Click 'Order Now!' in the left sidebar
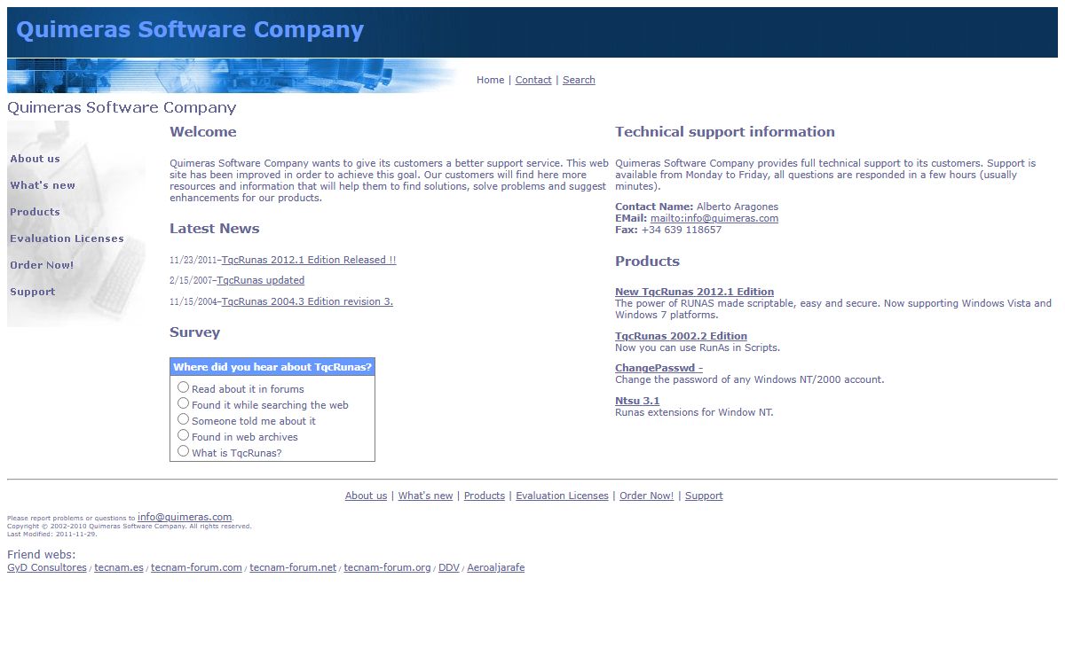Image resolution: width=1065 pixels, height=656 pixels. coord(42,265)
